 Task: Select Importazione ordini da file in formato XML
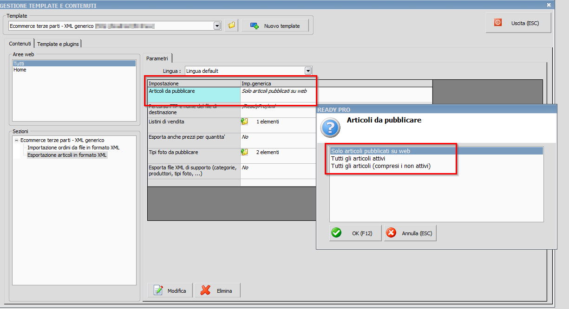[73, 148]
